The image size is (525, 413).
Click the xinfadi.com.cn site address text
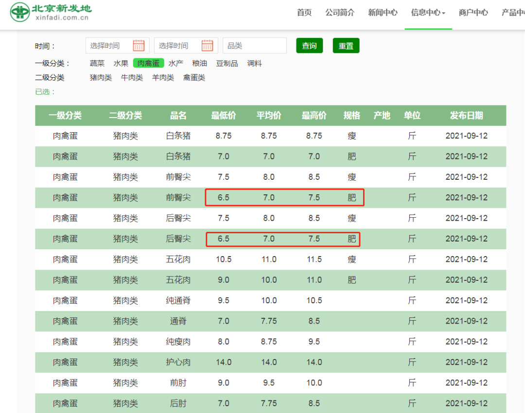(x=62, y=18)
